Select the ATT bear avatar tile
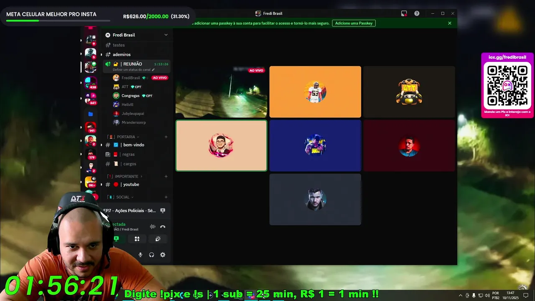 pos(409,92)
